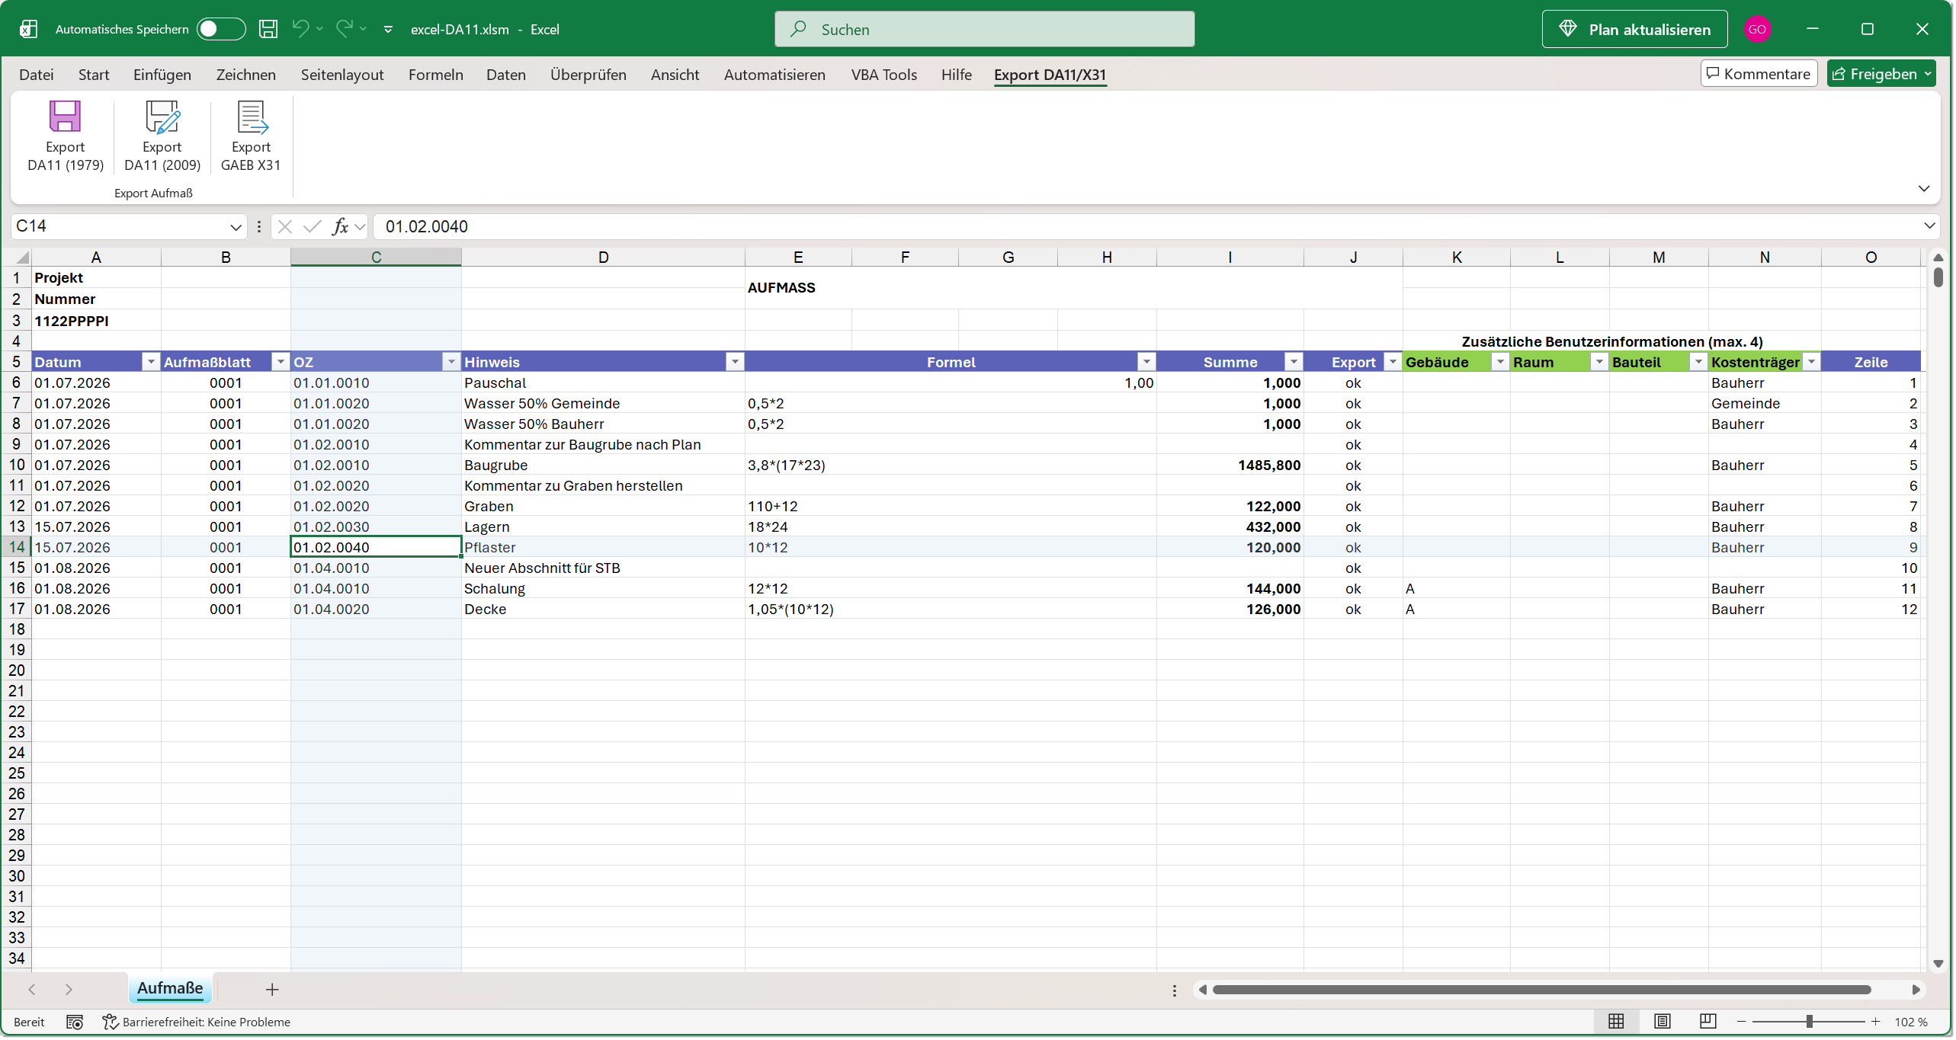
Task: Open Datum column filter dropdown
Action: [x=151, y=362]
